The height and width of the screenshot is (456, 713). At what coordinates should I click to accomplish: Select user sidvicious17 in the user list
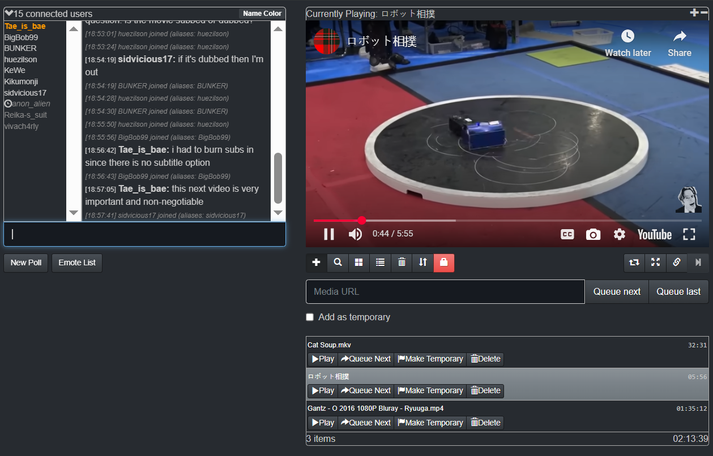pyautogui.click(x=25, y=93)
